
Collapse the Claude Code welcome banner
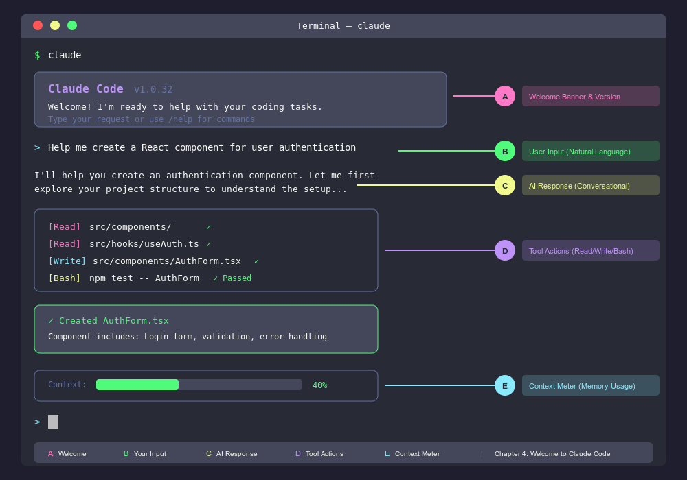click(240, 98)
